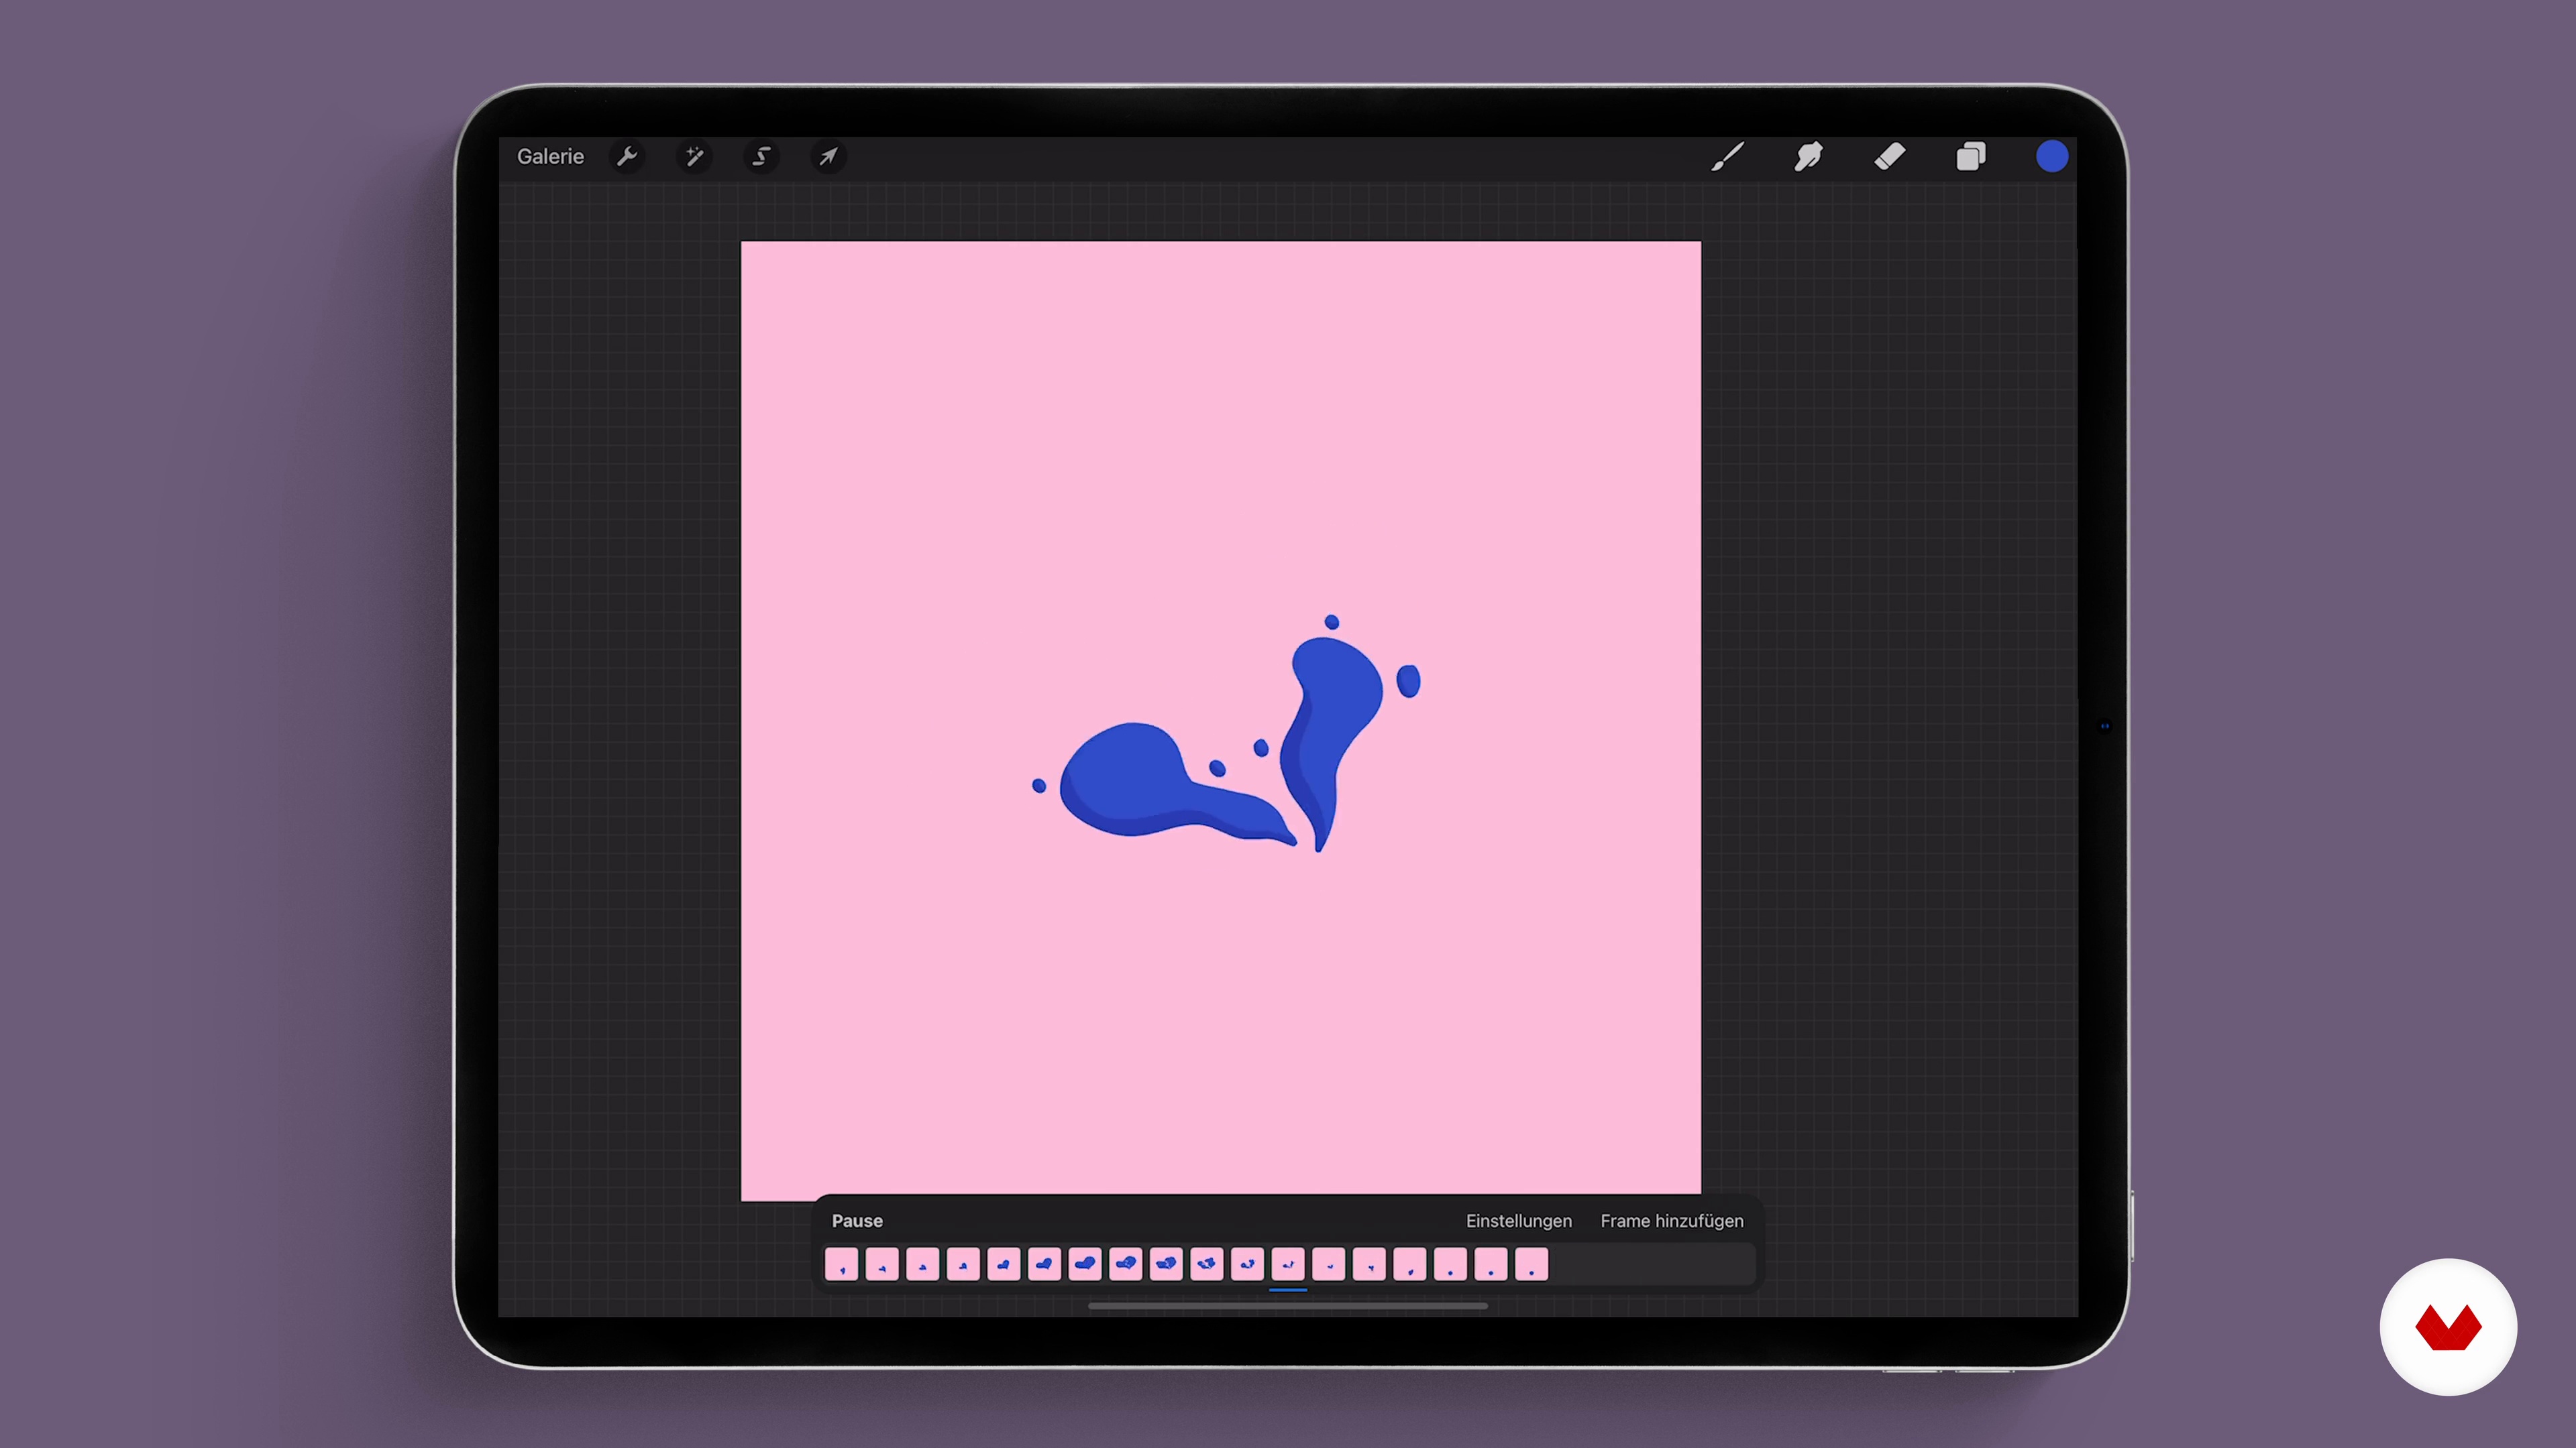Select the sixteenth timeline frame
The image size is (2576, 1448).
tap(1450, 1264)
